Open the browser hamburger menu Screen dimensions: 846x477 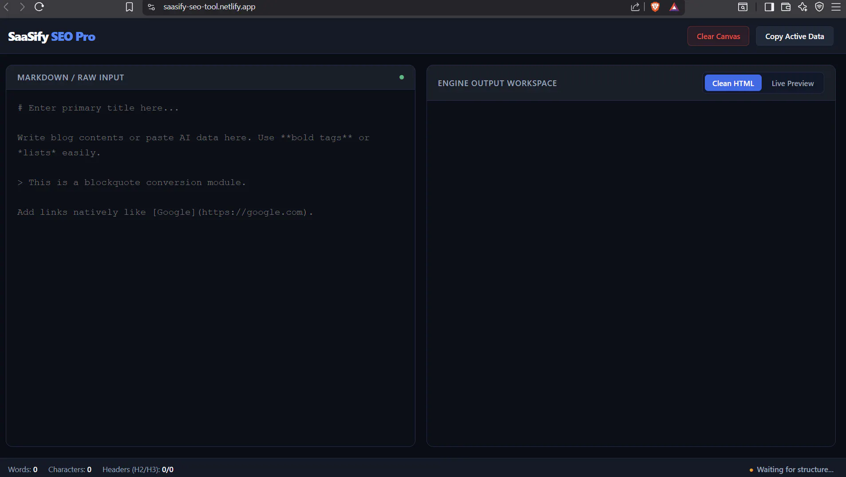(x=836, y=7)
